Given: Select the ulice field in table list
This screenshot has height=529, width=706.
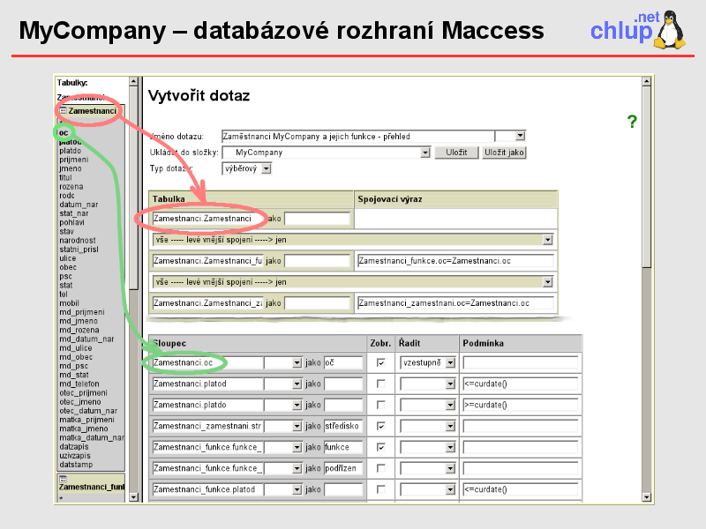Looking at the screenshot, I should coord(68,258).
